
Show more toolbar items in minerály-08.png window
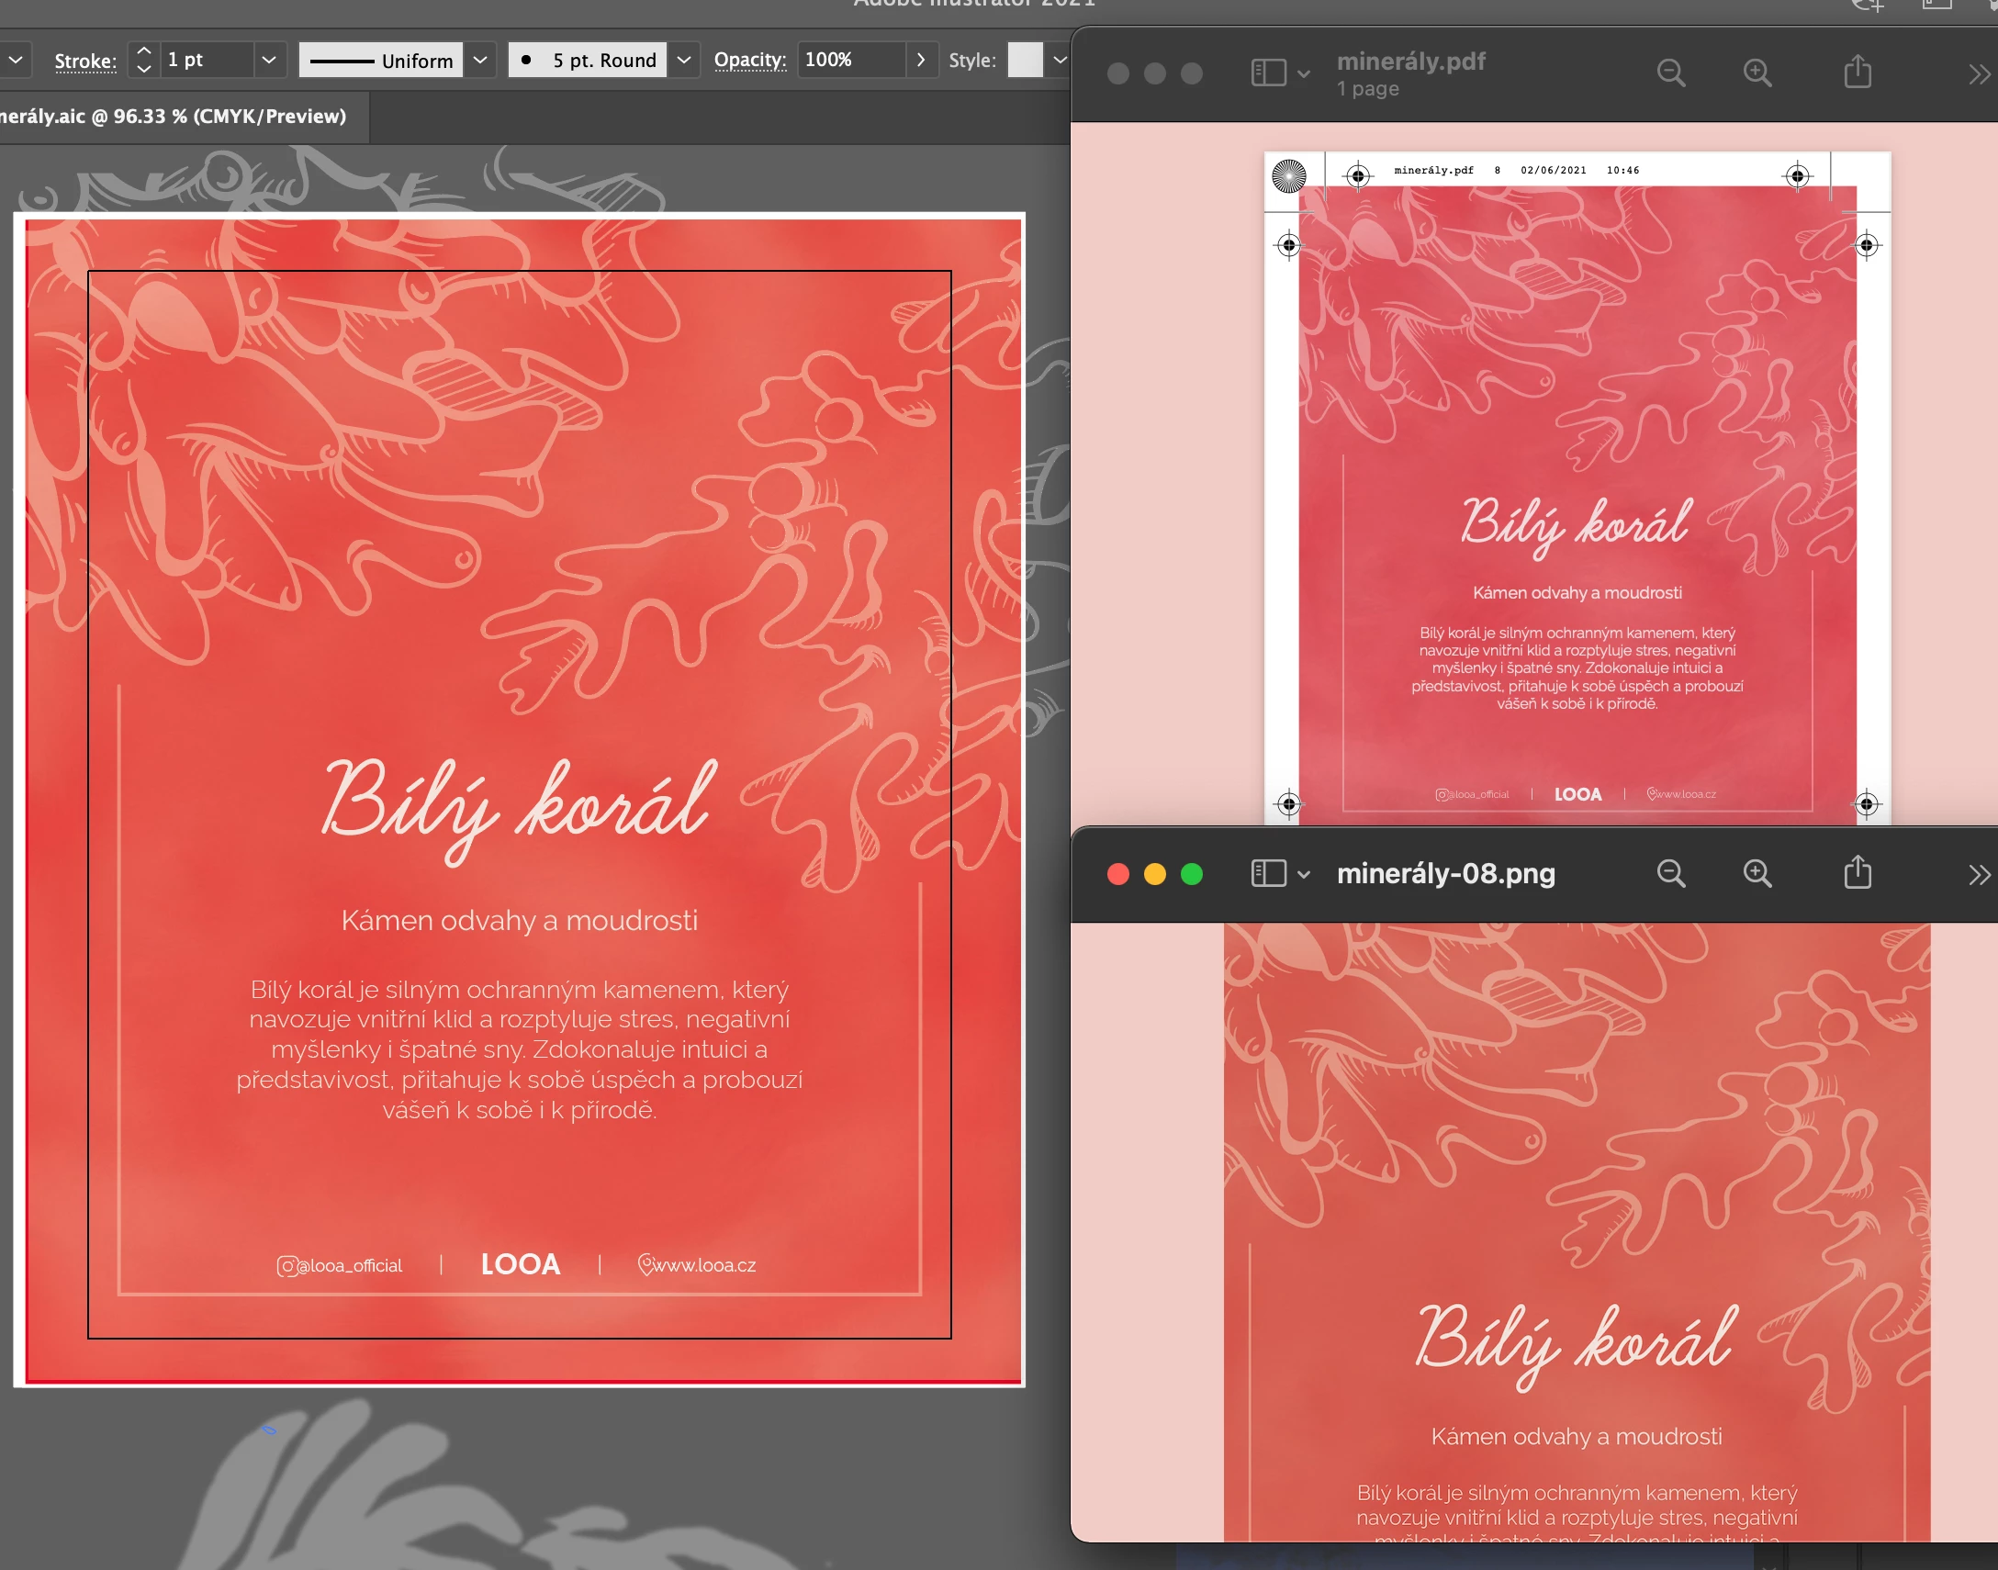1978,874
